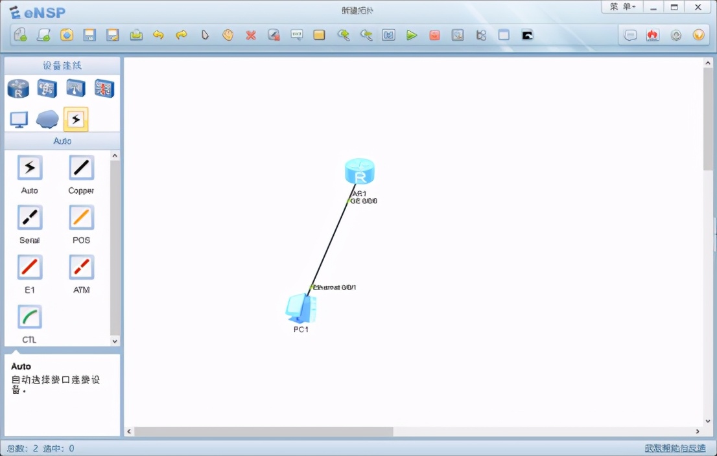The image size is (717, 456).
Task: Select the connection cable category
Action: 76,120
